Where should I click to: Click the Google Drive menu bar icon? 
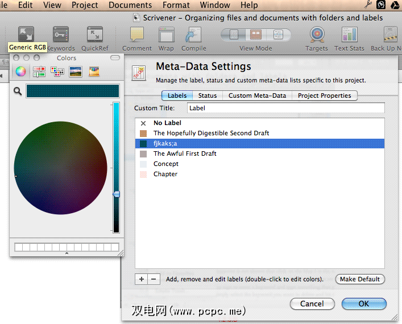coord(395,5)
